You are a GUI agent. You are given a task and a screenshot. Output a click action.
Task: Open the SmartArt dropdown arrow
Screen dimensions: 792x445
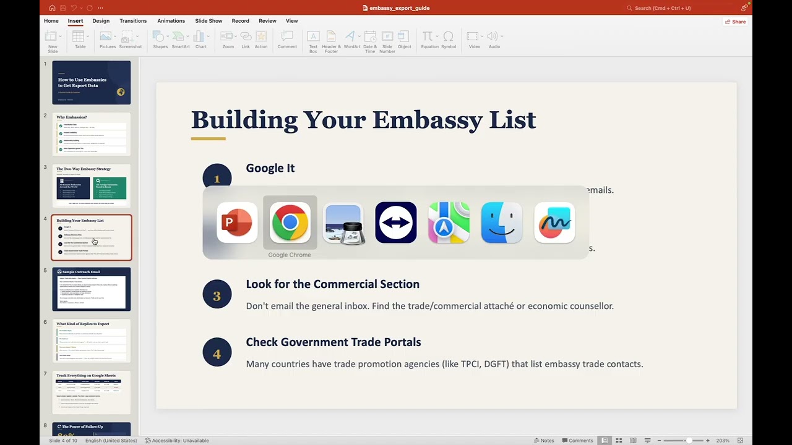pos(188,36)
